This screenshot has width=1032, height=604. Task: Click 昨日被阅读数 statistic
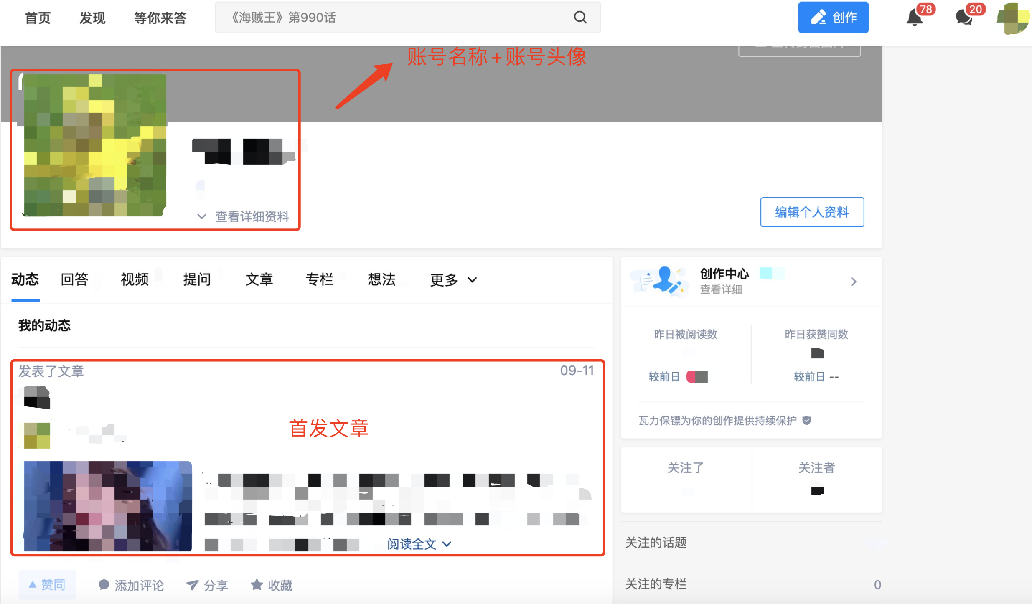pos(686,334)
